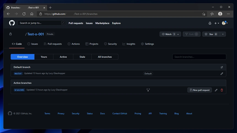Click the Search branches input field
Viewport: 237px width, 133px height.
point(199,57)
